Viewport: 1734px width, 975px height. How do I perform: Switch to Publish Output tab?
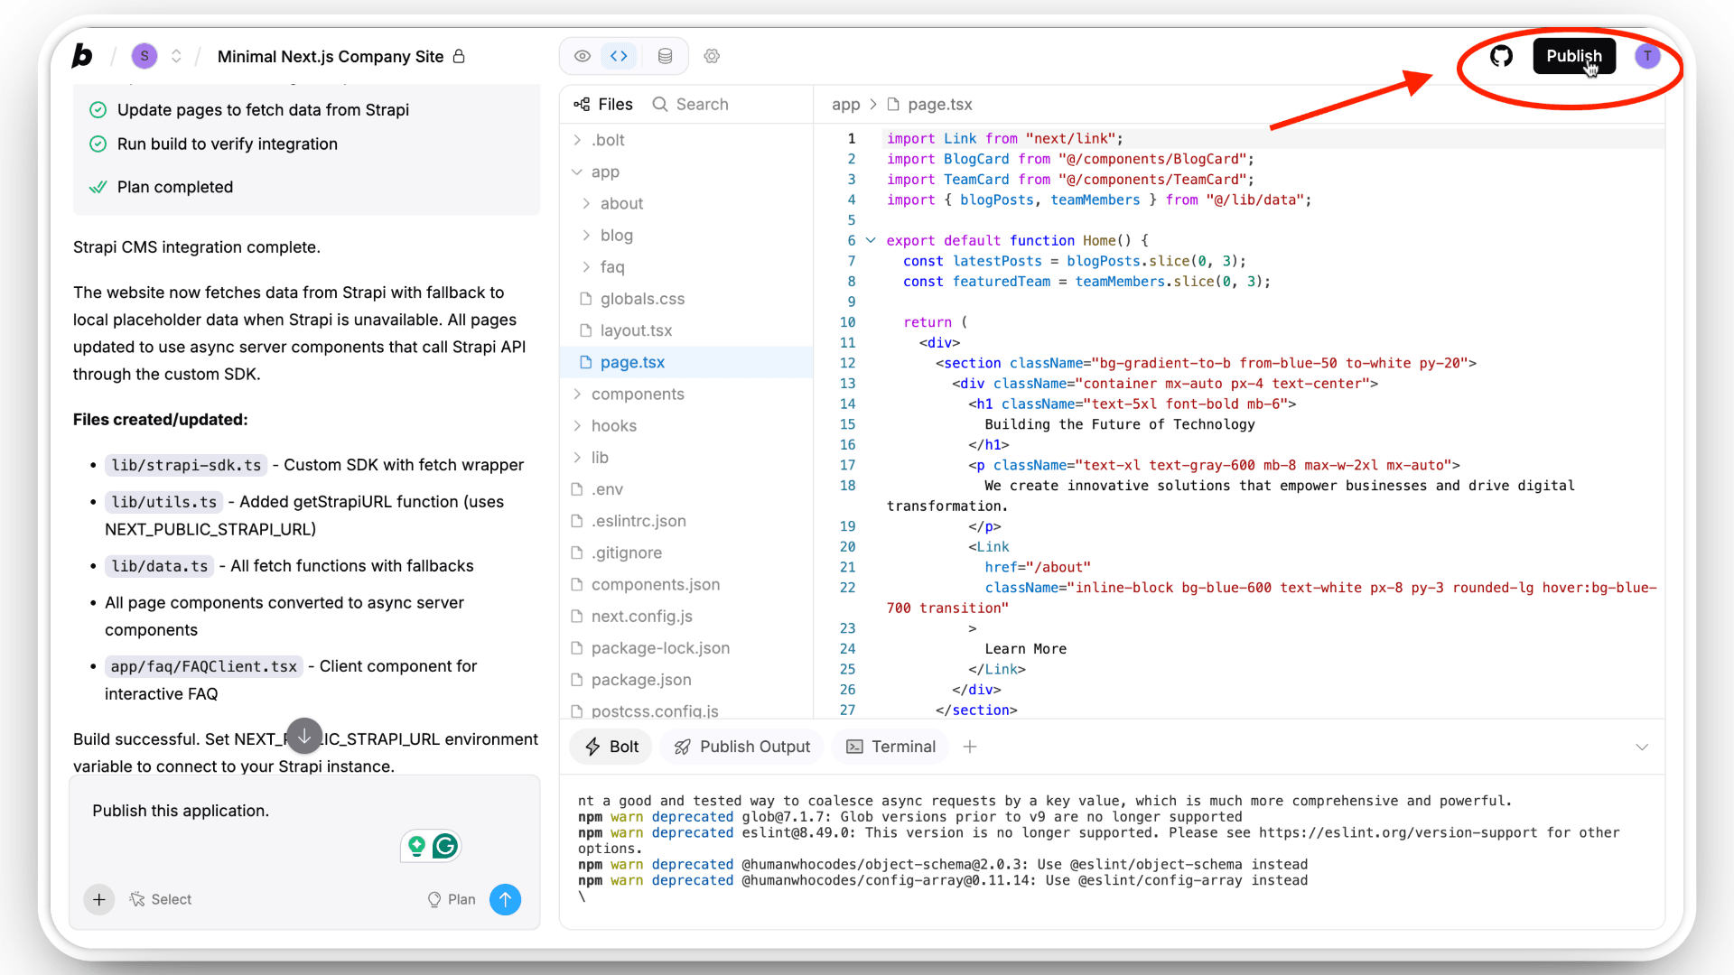tap(742, 747)
